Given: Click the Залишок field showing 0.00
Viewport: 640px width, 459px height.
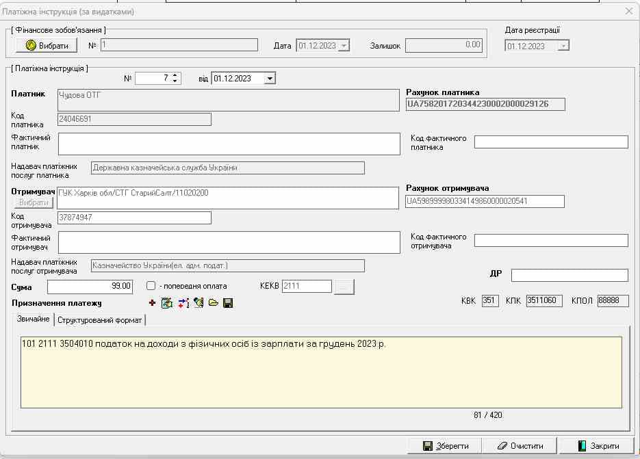Looking at the screenshot, I should click(444, 45).
